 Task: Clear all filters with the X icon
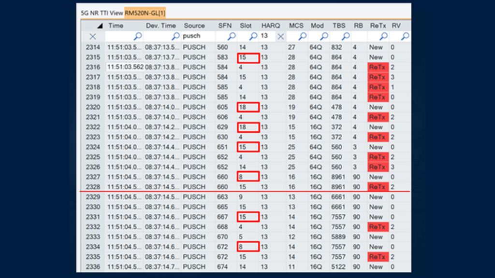[x=93, y=36]
